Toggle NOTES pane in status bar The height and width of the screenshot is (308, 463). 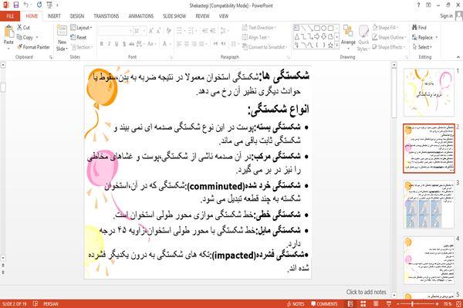coord(296,304)
